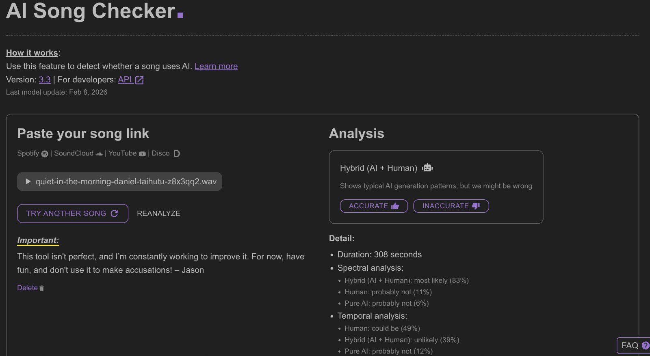Click 'Hybrid (AI + Human)' result heading

point(379,168)
